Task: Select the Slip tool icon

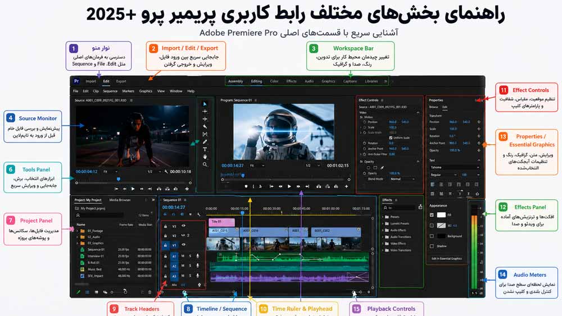Action: (205, 134)
